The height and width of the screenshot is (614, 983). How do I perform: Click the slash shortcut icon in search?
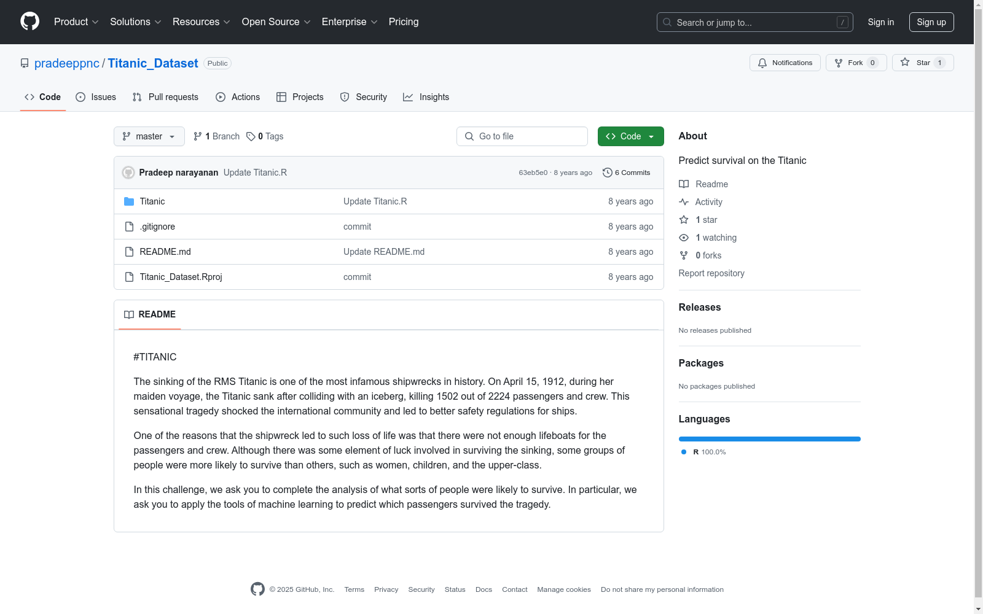[x=842, y=22]
